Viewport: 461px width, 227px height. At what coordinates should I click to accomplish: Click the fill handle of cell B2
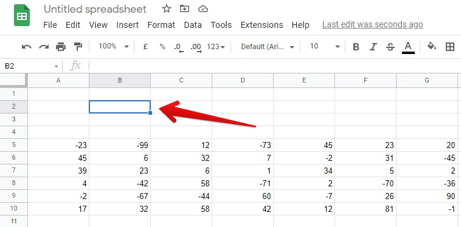(x=150, y=113)
